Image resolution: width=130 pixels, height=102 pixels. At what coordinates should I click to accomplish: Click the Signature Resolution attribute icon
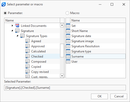tap(68, 46)
